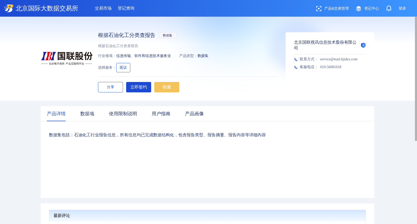The height and width of the screenshot is (224, 417).
Task: Click the product title 根据石油化工分类查报告
Action: (x=127, y=35)
